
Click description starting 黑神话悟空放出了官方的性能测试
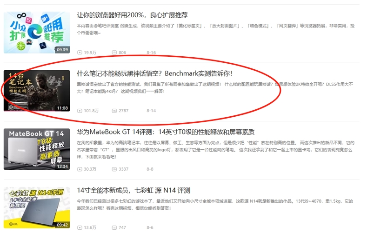click(x=215, y=88)
